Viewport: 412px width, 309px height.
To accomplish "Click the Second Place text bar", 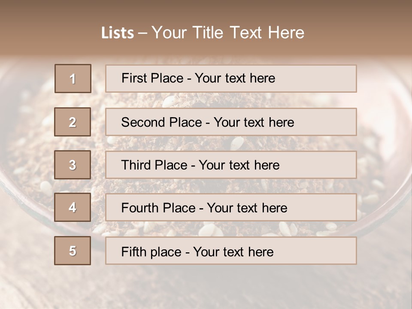I will [x=231, y=122].
